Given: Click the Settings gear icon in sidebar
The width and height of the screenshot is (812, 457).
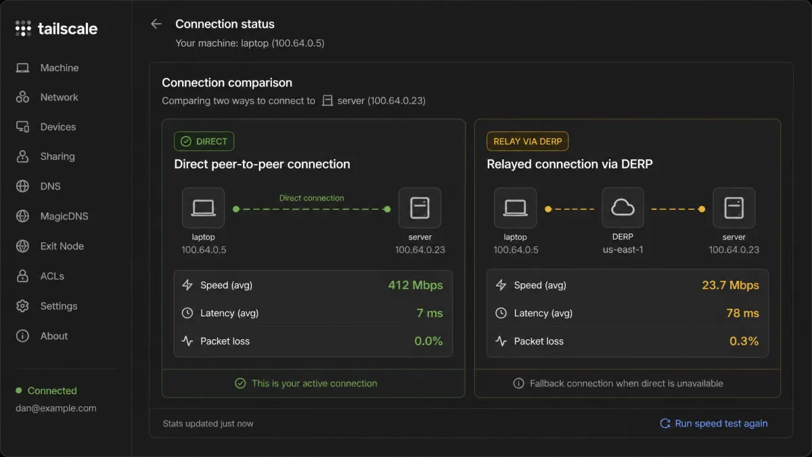Looking at the screenshot, I should pyautogui.click(x=22, y=306).
